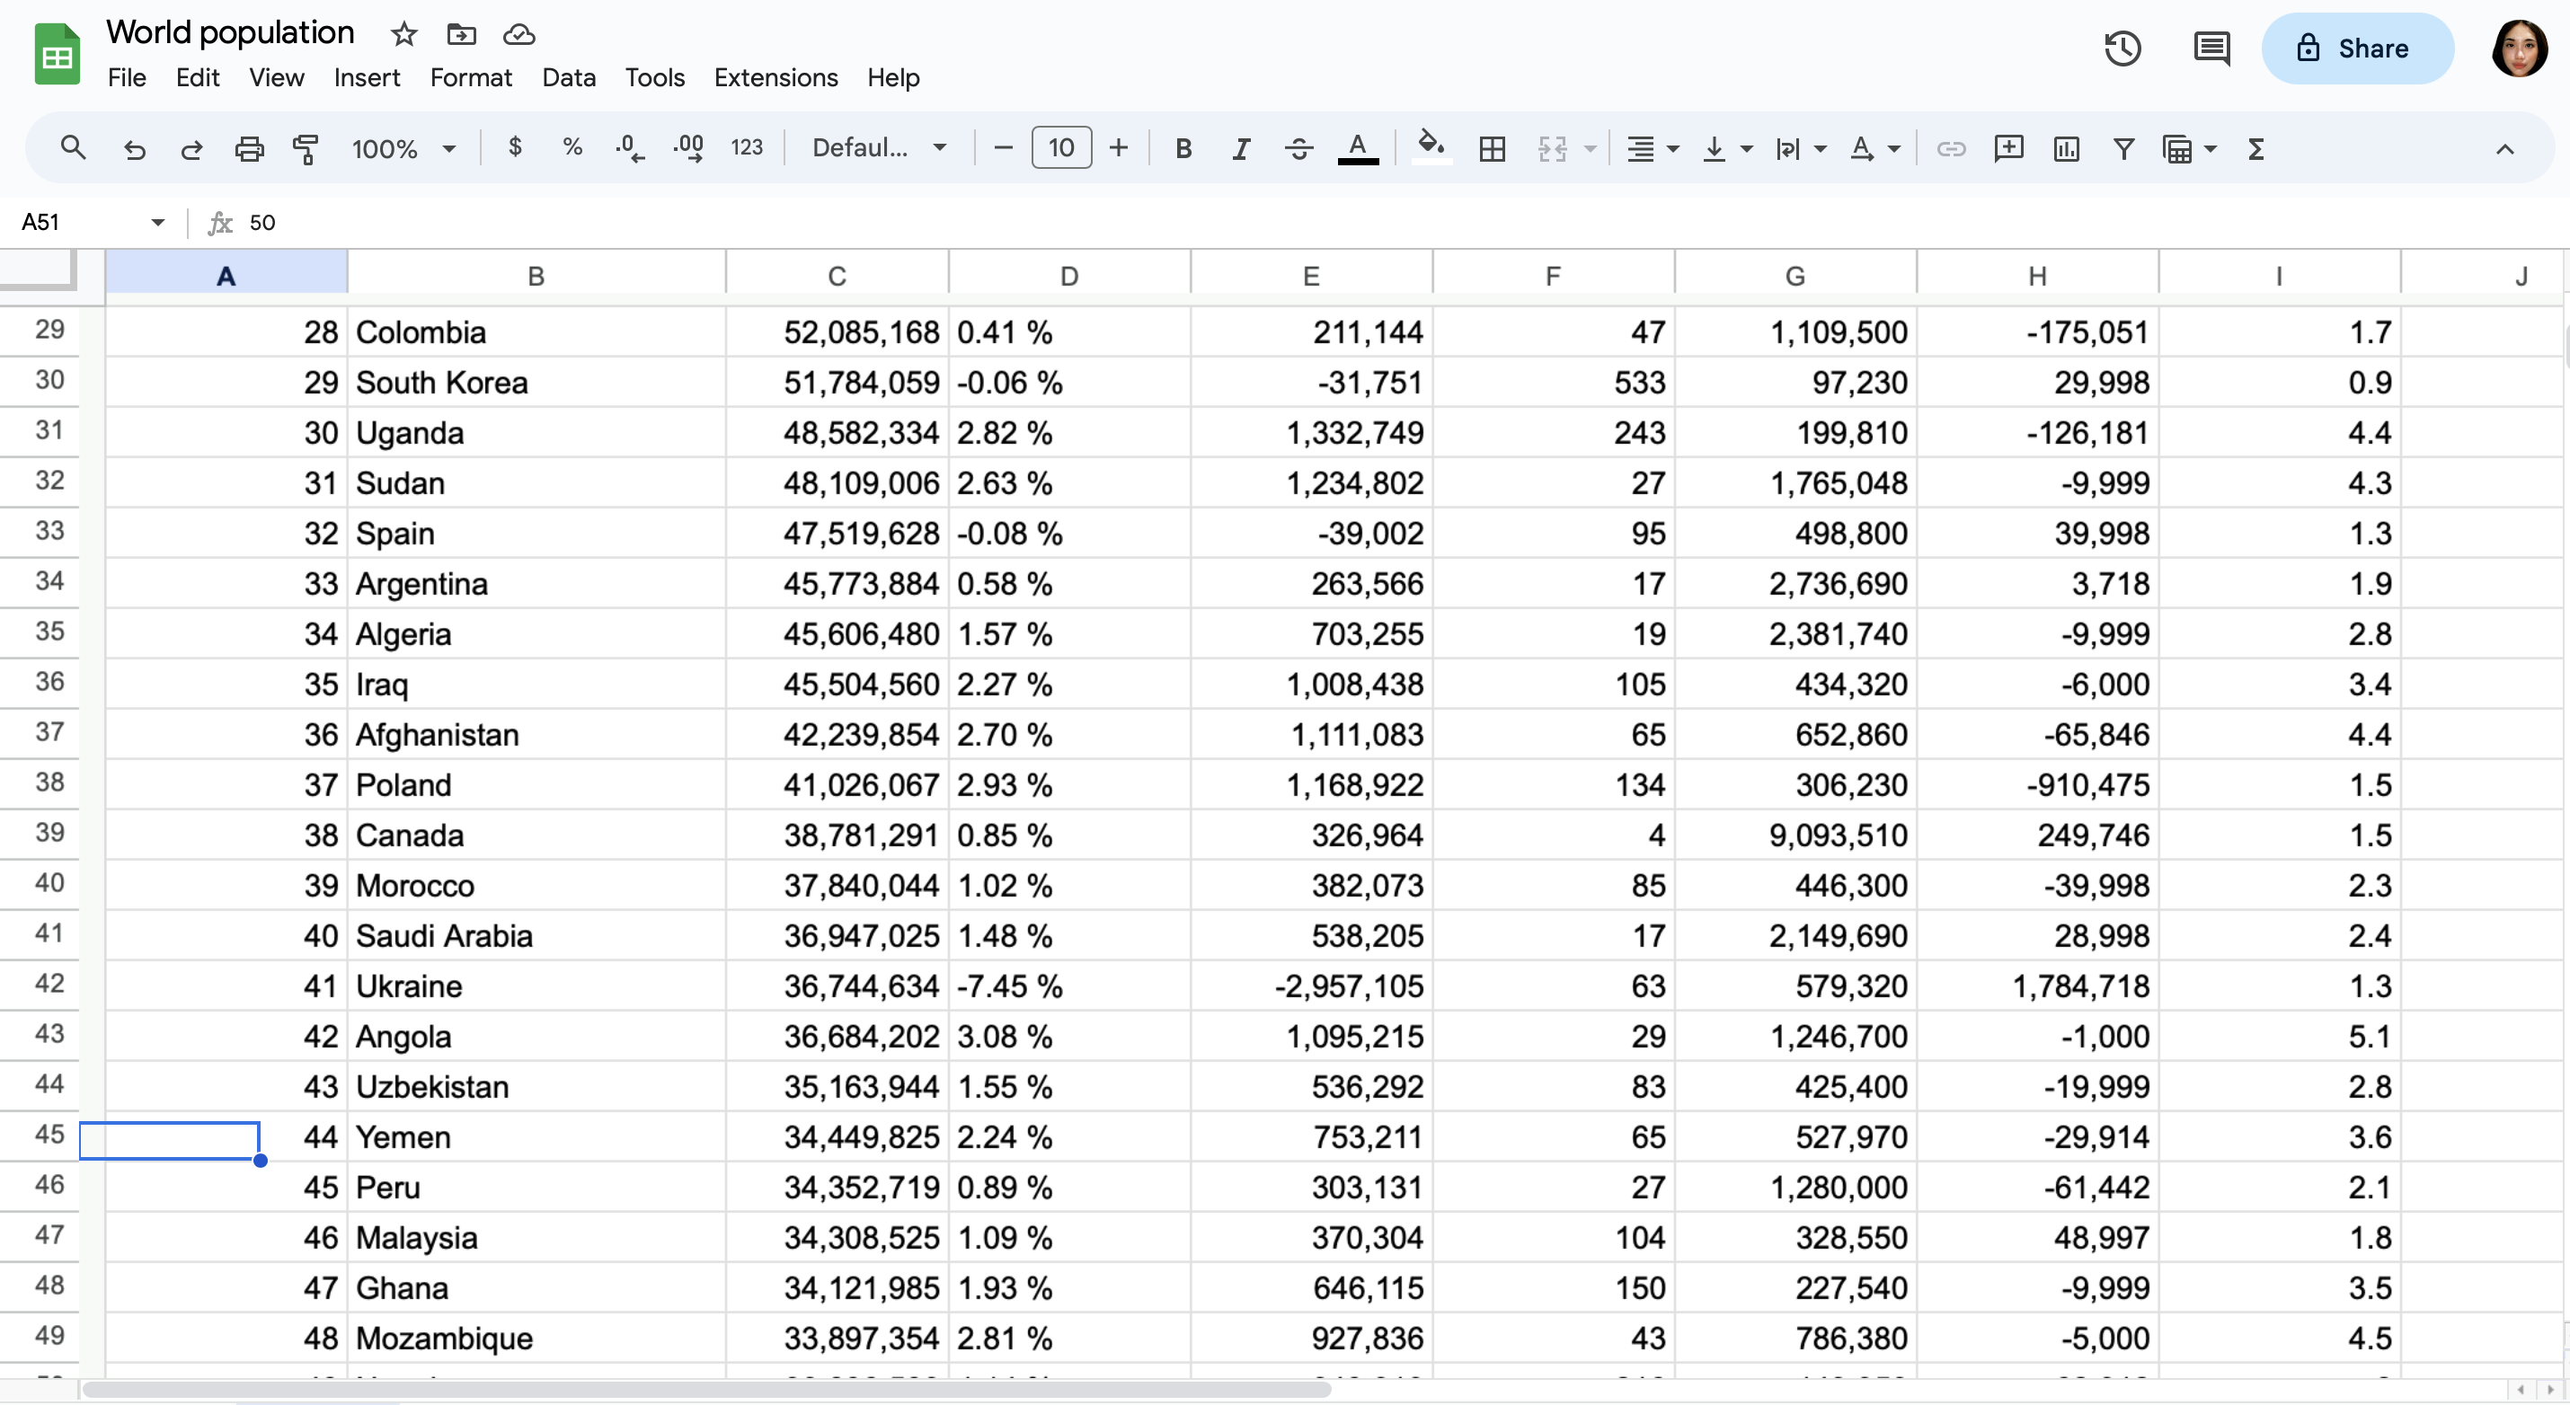Toggle italic formatting
Image resolution: width=2570 pixels, height=1405 pixels.
coord(1240,148)
